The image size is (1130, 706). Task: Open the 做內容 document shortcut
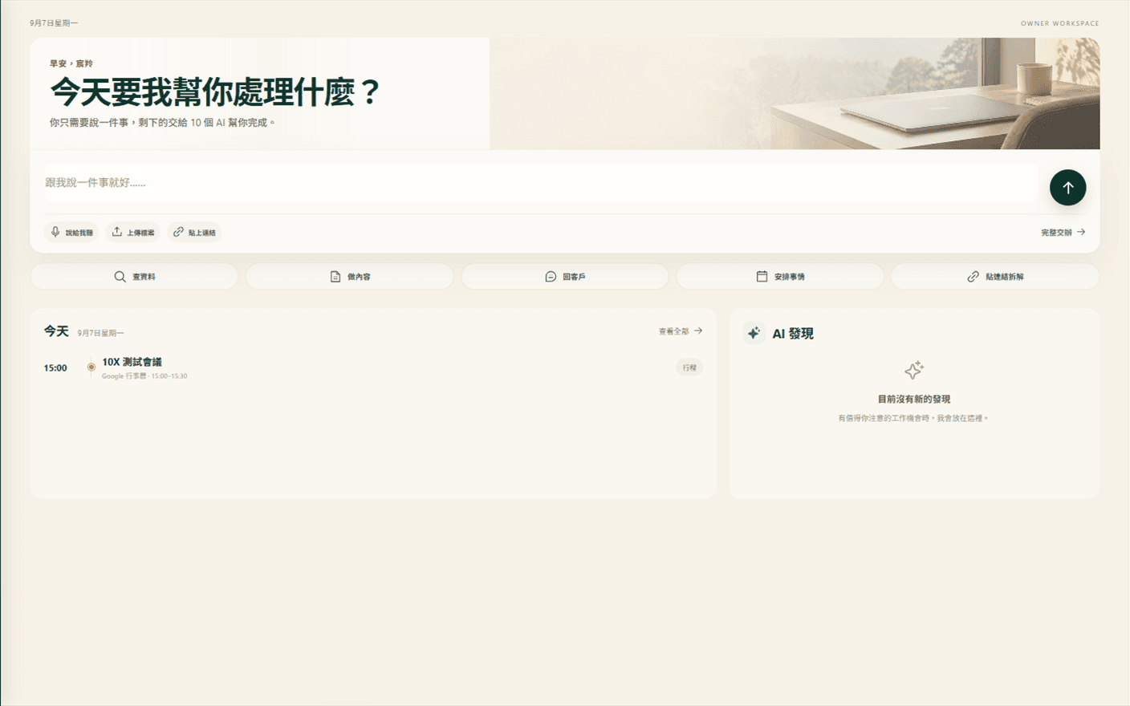[x=349, y=277]
